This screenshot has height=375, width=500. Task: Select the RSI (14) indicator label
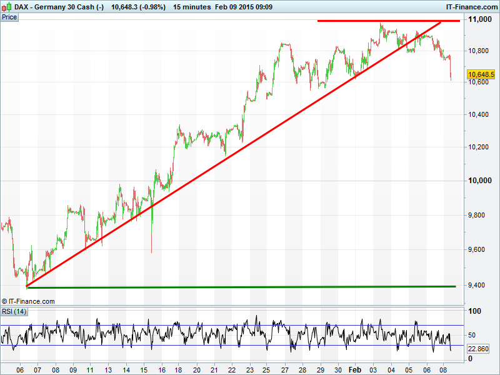pyautogui.click(x=14, y=311)
